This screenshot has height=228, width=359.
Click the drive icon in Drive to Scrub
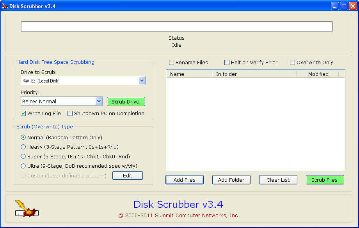(26, 81)
